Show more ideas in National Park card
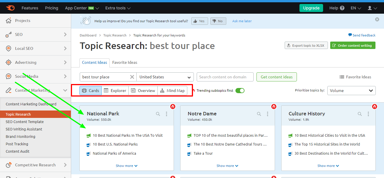Image resolution: width=384 pixels, height=178 pixels. pyautogui.click(x=127, y=166)
